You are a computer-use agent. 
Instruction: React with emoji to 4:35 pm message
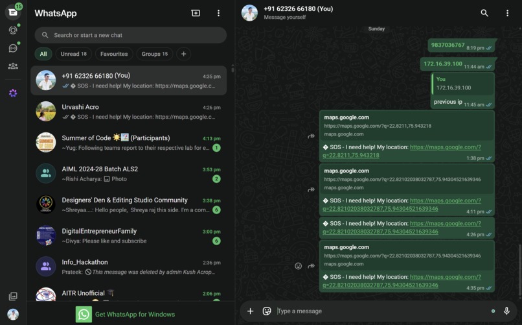tap(299, 266)
